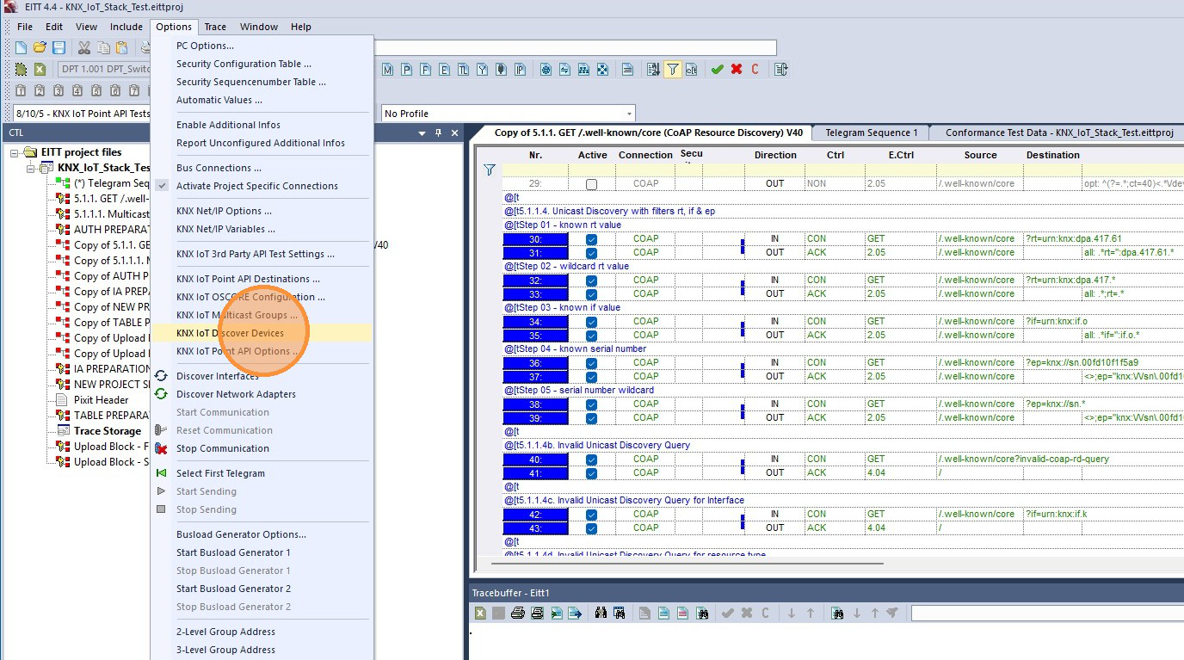Uncheck Active checkbox for row 30
This screenshot has height=660, width=1184.
pos(591,239)
